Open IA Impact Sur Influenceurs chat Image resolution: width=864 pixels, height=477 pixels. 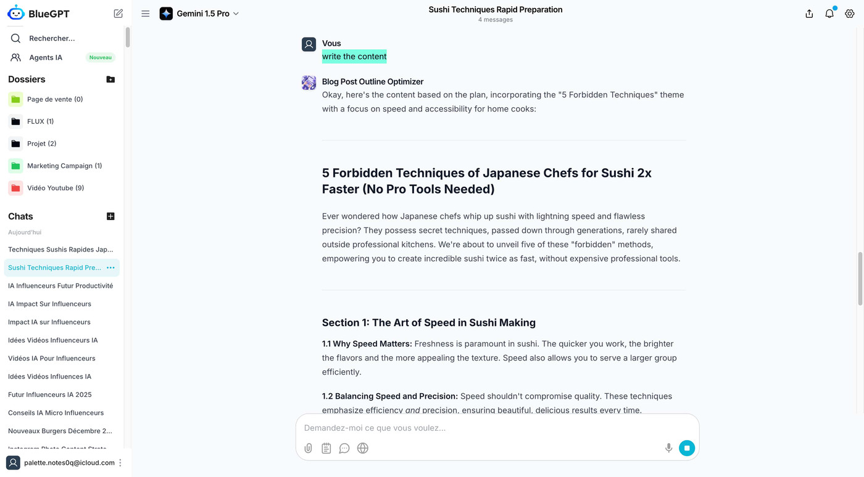(49, 304)
